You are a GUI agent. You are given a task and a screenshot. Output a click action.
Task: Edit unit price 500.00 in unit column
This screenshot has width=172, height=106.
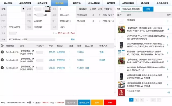52,60
